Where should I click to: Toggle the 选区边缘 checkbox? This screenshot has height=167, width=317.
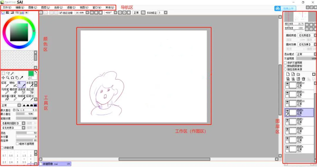click(61, 13)
